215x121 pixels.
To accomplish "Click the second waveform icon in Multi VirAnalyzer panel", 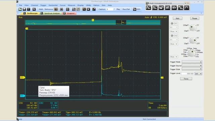I will point(155,8).
